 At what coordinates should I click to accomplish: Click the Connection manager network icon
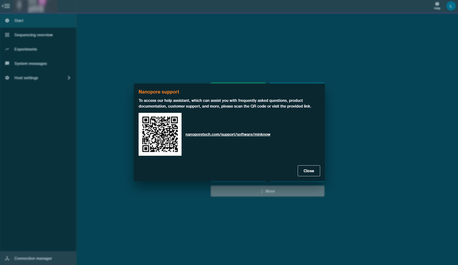7,258
